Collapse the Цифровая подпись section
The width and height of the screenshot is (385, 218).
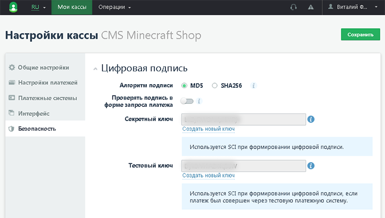tap(95, 68)
